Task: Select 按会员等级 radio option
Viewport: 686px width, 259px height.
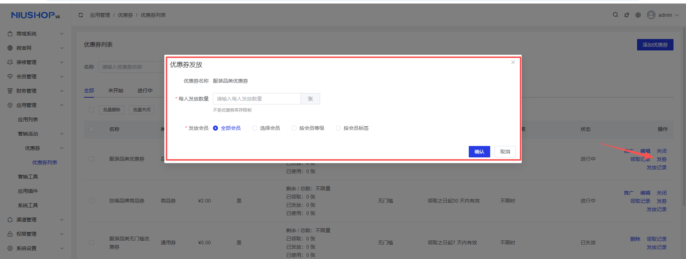Action: point(294,128)
